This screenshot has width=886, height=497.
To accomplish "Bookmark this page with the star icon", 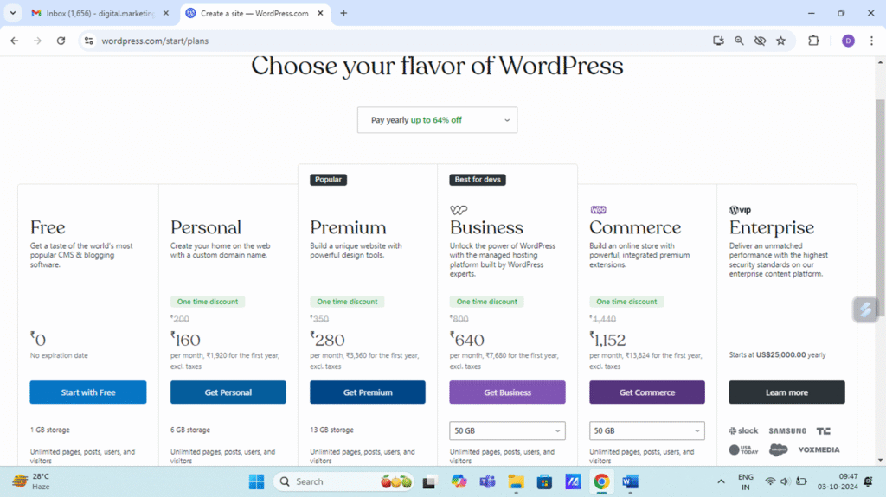I will coord(780,41).
